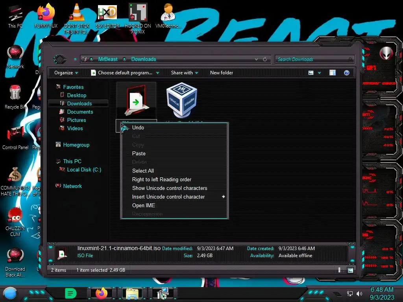The width and height of the screenshot is (403, 302).
Task: Click the 2.49 GB size value
Action: 205,256
